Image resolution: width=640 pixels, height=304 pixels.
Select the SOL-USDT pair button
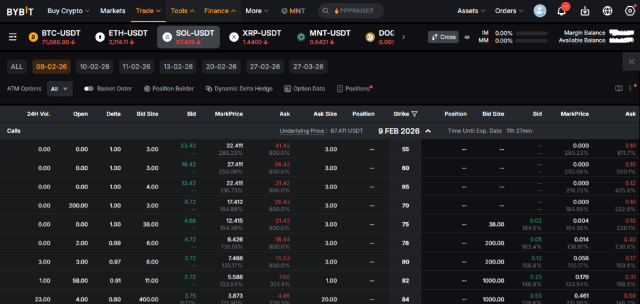[188, 37]
